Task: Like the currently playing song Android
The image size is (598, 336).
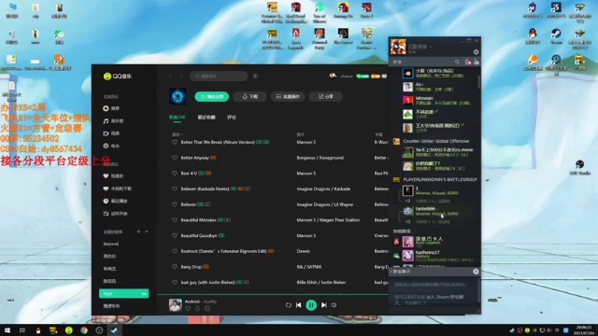Action: point(188,309)
